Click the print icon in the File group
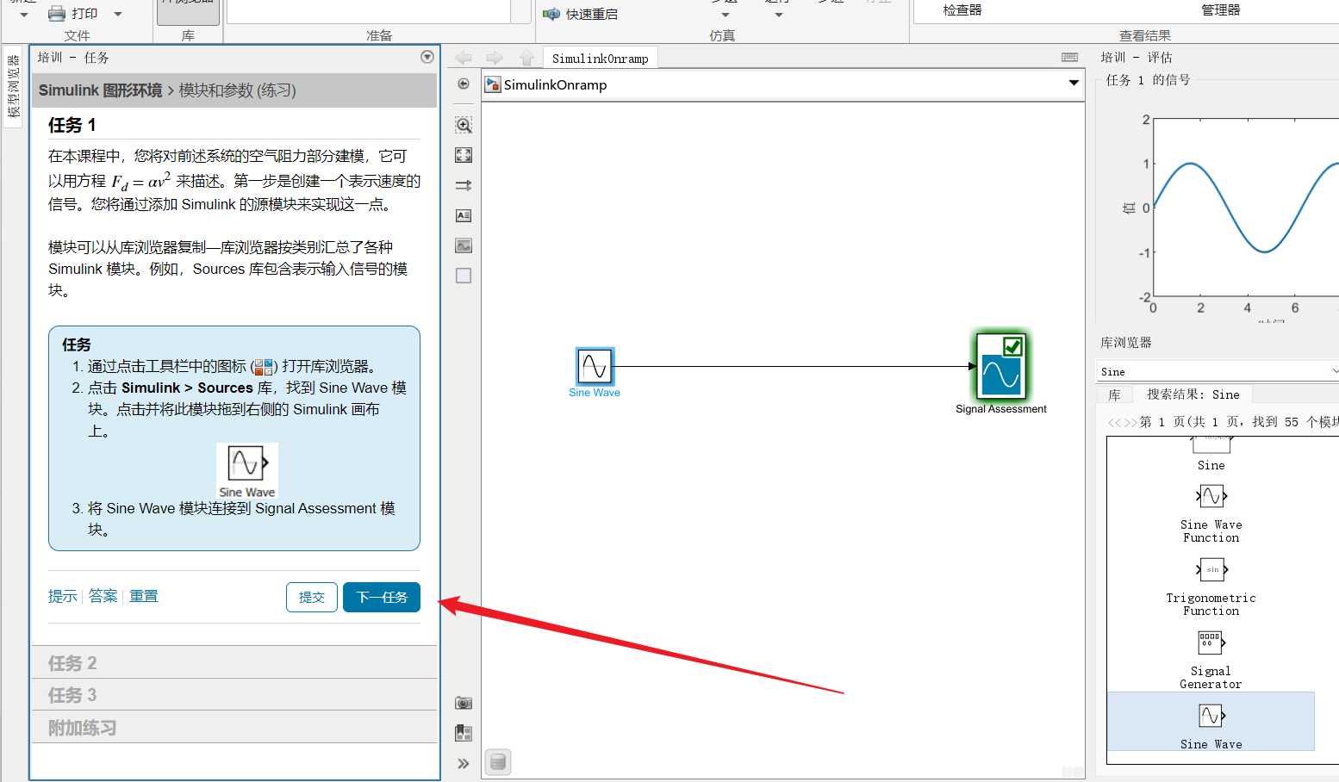1339x782 pixels. click(57, 14)
